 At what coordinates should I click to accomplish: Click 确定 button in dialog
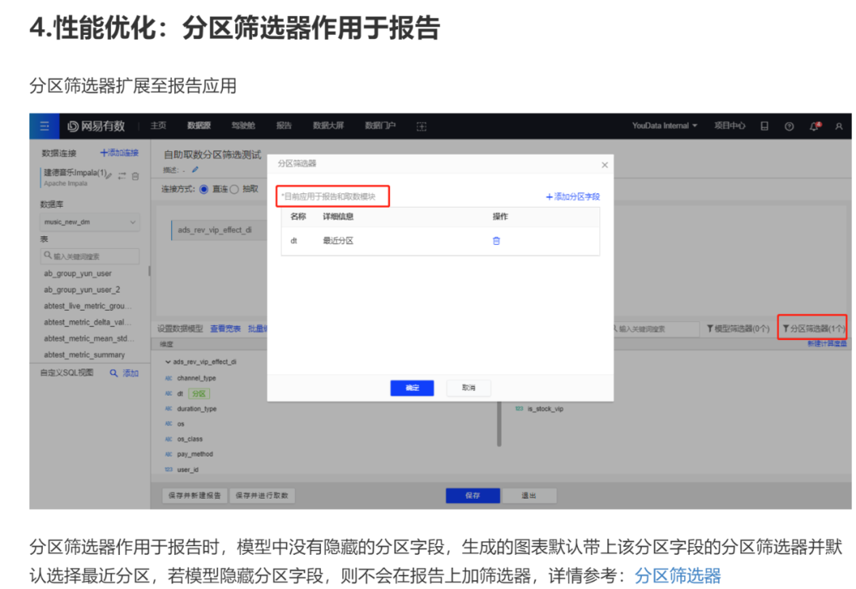click(412, 388)
